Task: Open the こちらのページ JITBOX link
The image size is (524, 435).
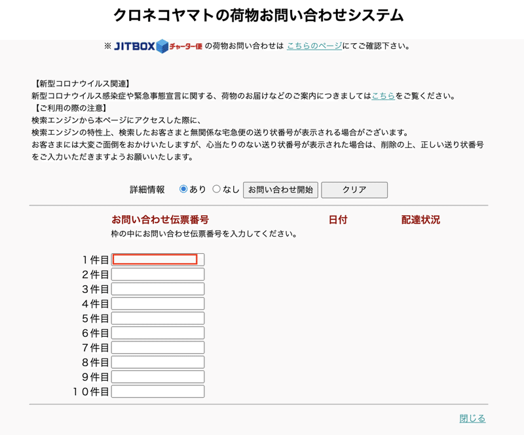Action: (314, 46)
